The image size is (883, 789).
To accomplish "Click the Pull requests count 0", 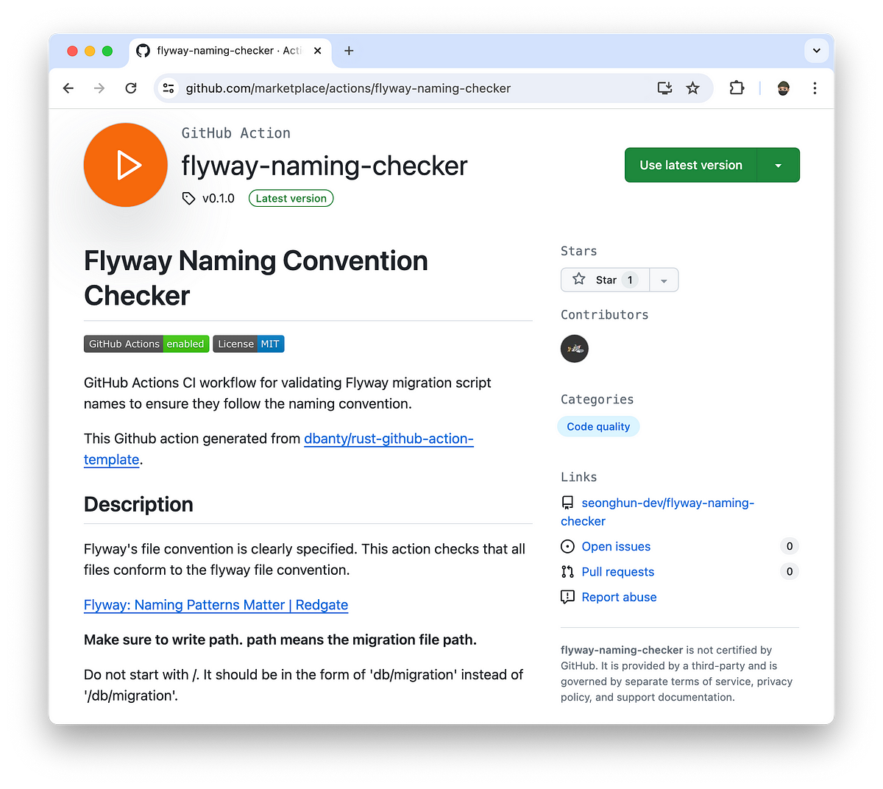I will click(790, 572).
